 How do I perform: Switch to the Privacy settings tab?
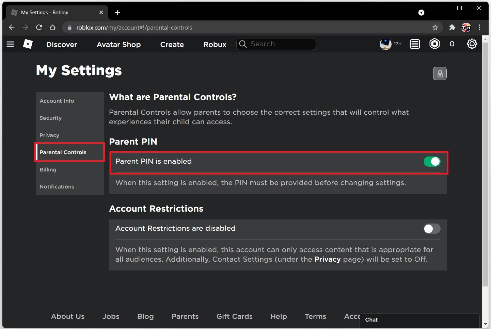click(49, 135)
